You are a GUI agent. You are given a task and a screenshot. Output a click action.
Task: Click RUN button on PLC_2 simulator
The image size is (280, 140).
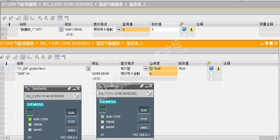pyautogui.click(x=71, y=113)
